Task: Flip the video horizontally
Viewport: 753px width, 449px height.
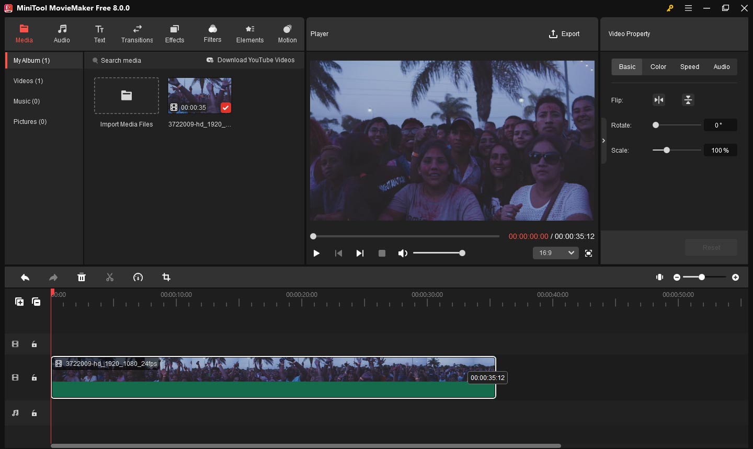Action: (x=659, y=100)
